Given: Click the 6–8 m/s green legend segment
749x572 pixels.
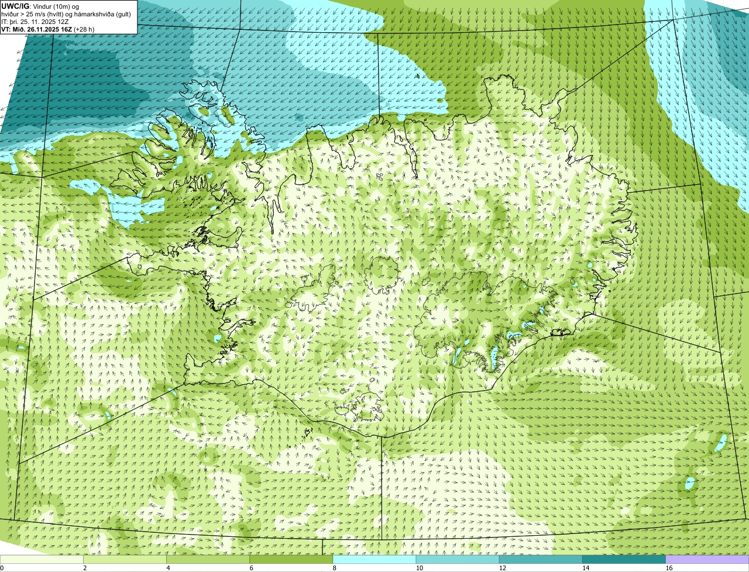Looking at the screenshot, I should coord(291,560).
